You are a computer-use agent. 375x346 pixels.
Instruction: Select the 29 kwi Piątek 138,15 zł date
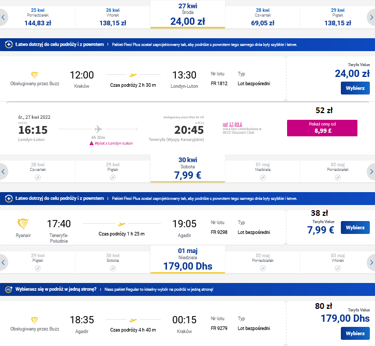point(337,17)
